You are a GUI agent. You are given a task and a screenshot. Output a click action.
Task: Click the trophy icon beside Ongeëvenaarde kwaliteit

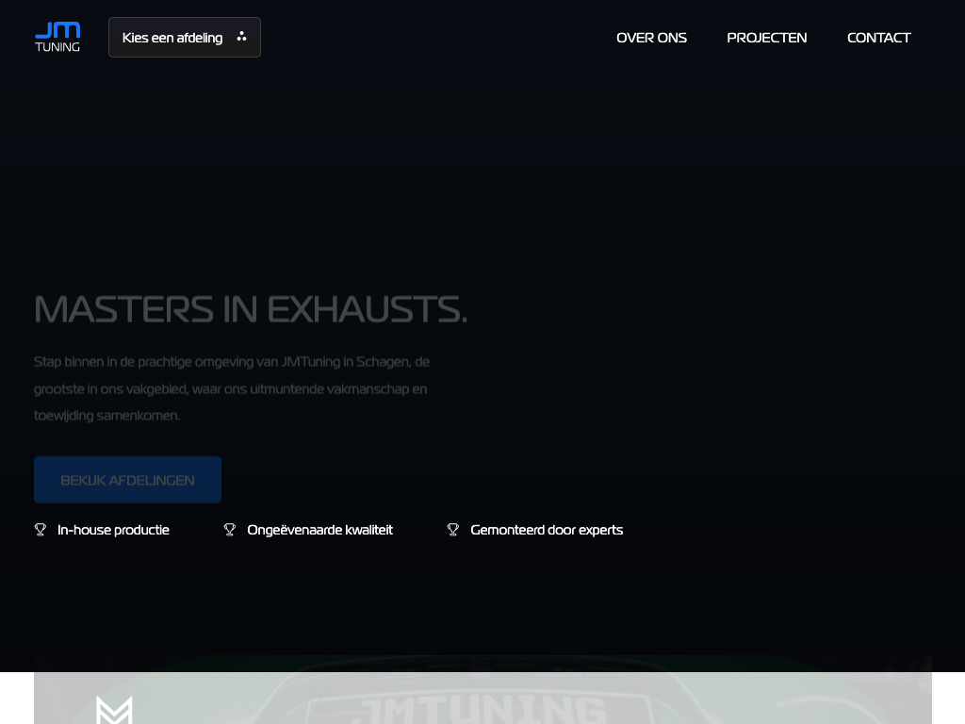coord(230,530)
